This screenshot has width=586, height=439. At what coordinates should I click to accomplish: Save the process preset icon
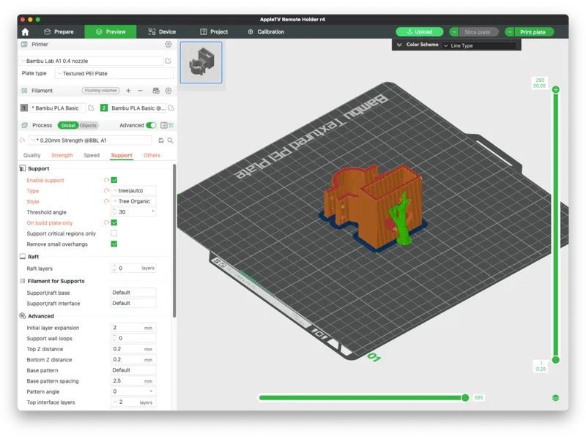[x=160, y=140]
